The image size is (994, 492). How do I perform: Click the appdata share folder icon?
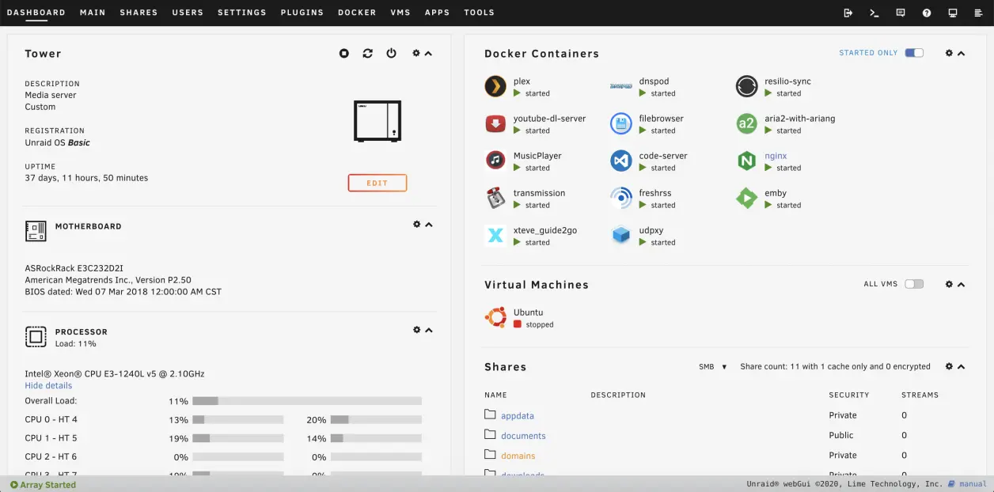[x=491, y=414]
